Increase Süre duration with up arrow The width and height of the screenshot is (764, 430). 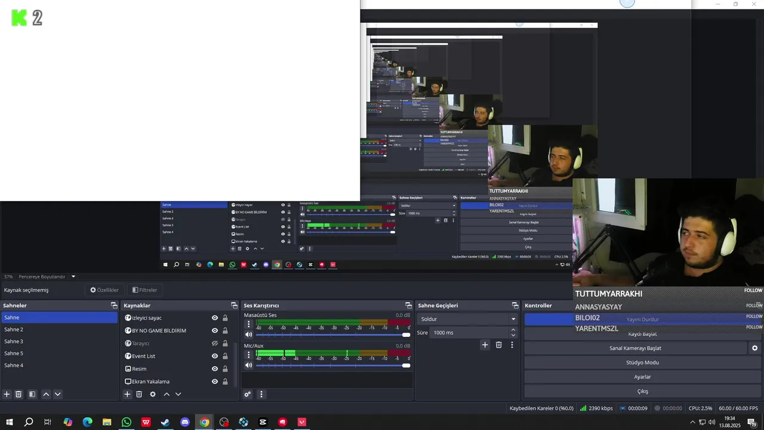click(x=513, y=330)
